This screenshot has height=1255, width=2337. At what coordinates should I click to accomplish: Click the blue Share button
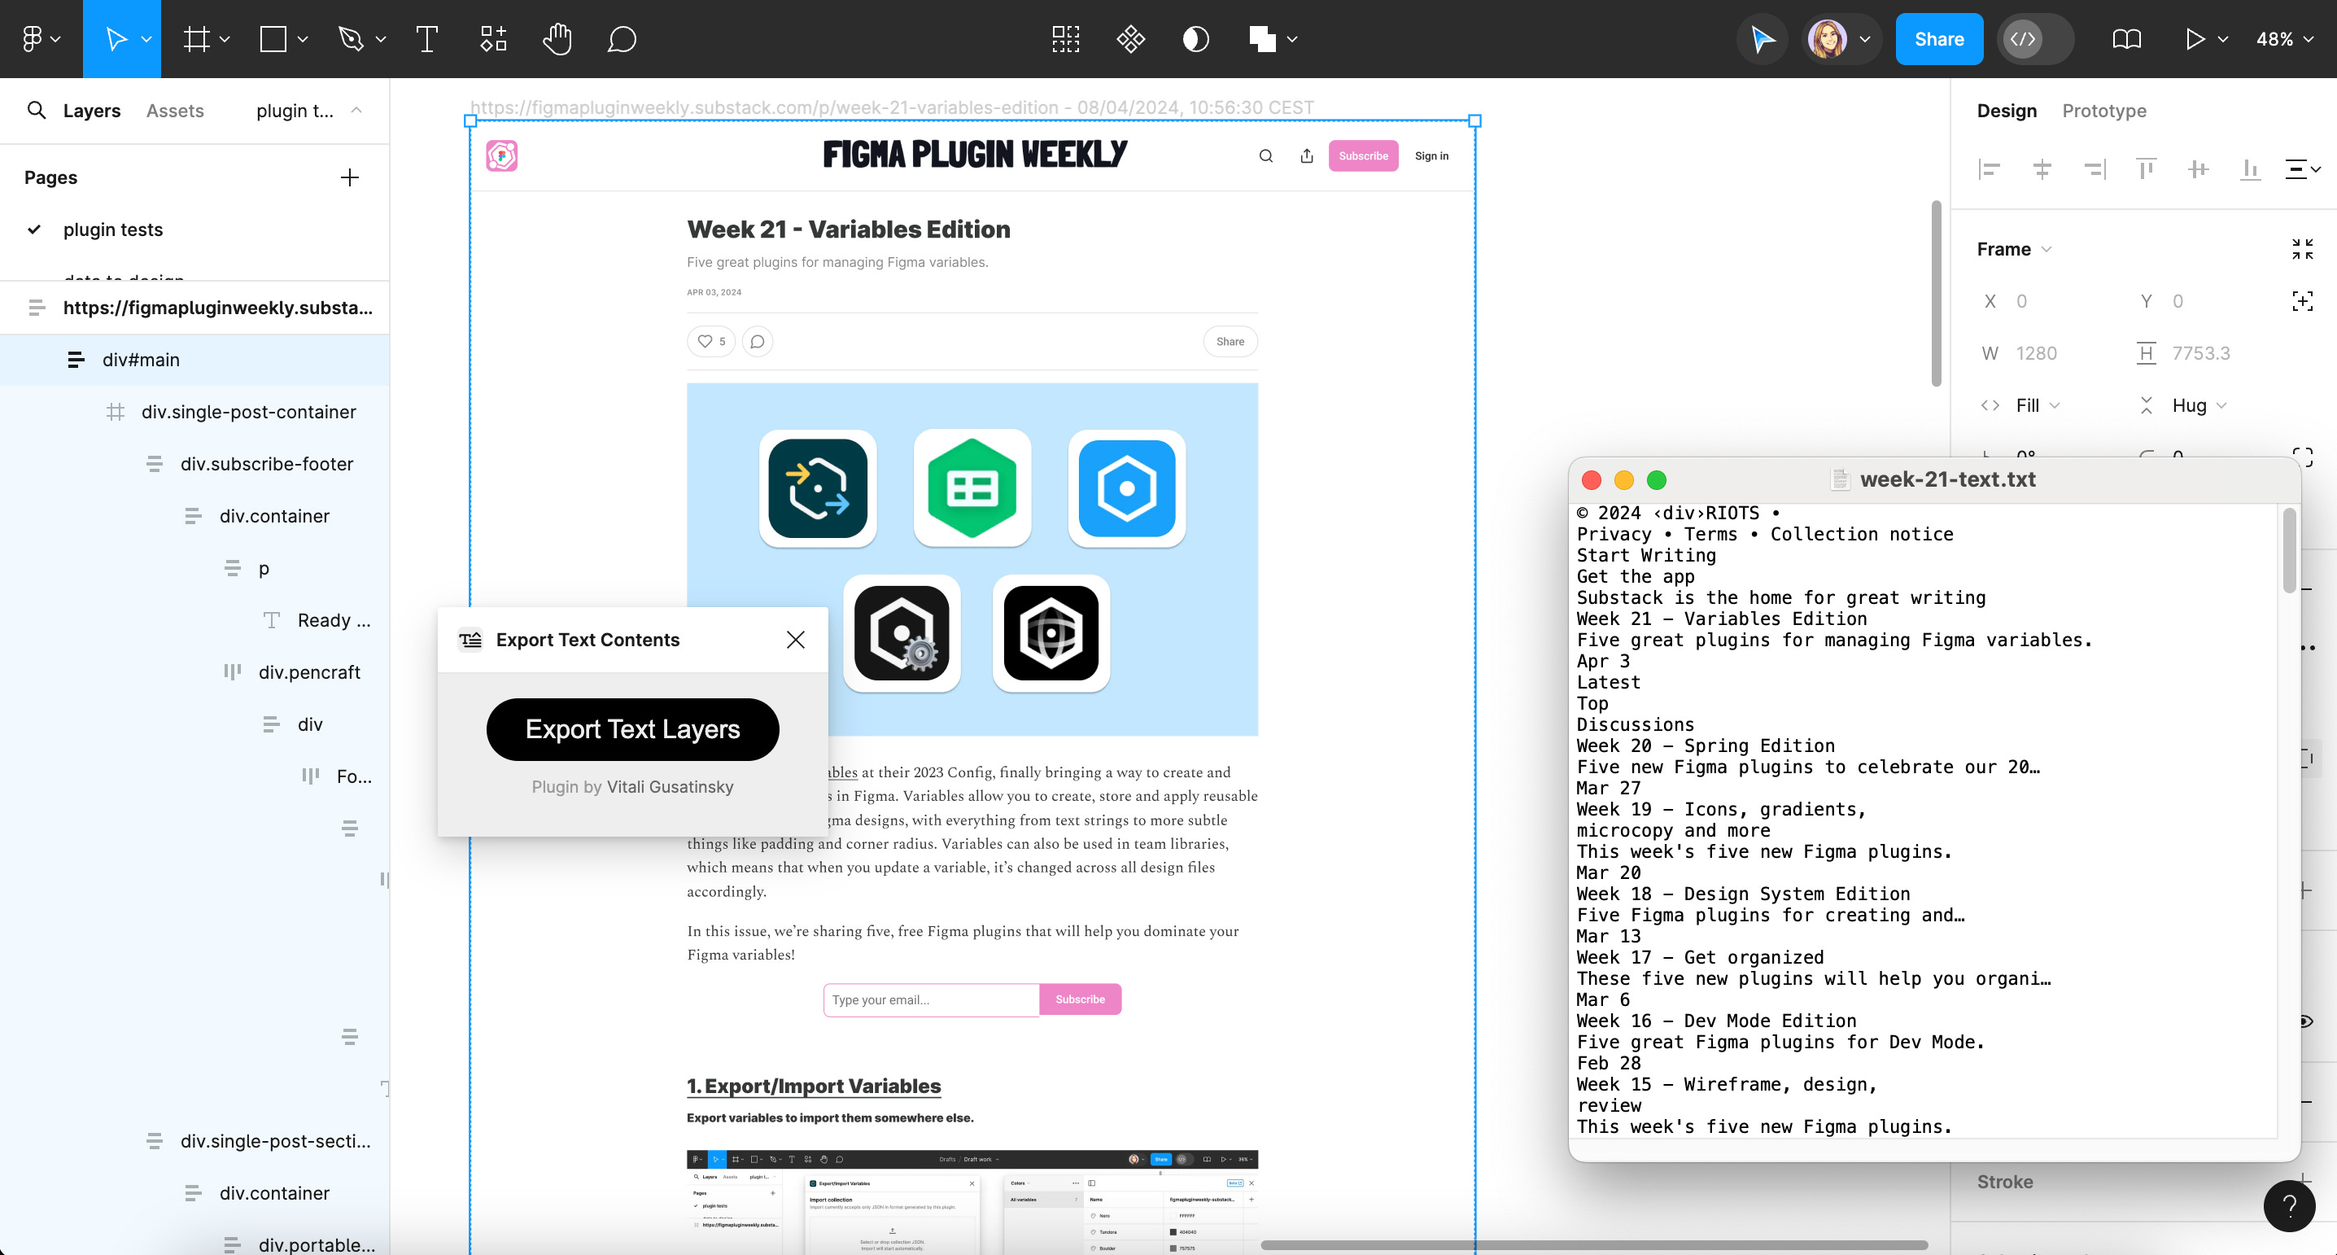tap(1937, 39)
